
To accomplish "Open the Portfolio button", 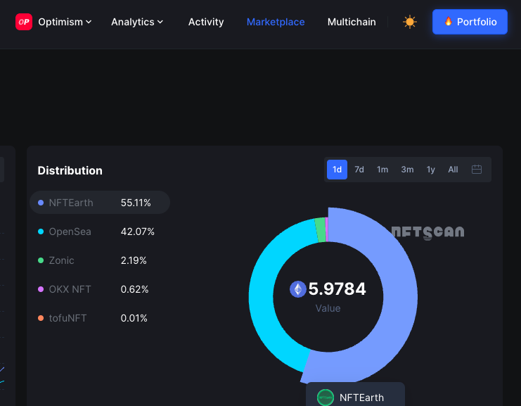I will [470, 22].
